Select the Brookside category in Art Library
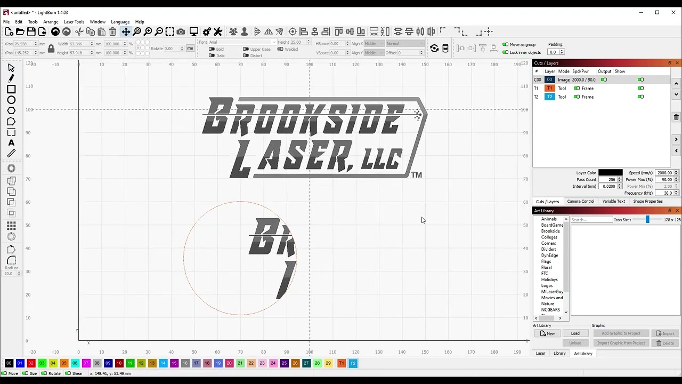682x384 pixels. point(550,231)
